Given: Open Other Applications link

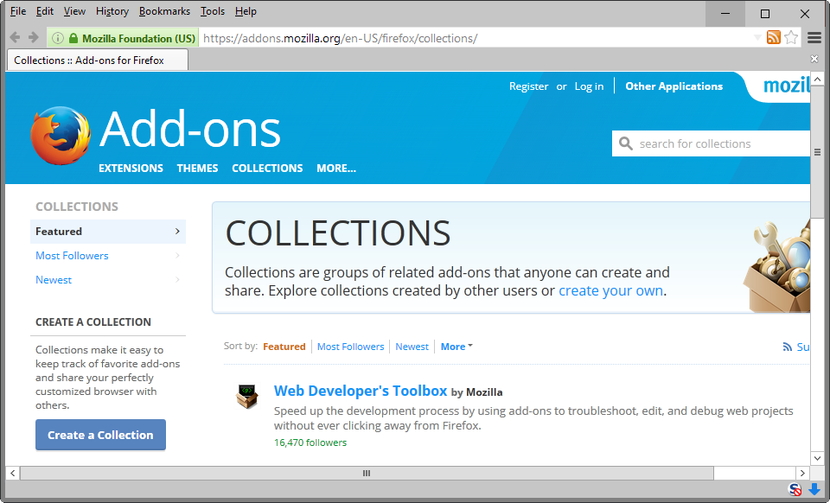Looking at the screenshot, I should (x=674, y=86).
